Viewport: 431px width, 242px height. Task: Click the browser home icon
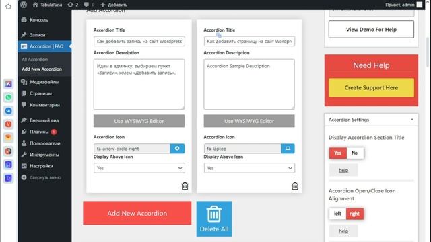8,6
